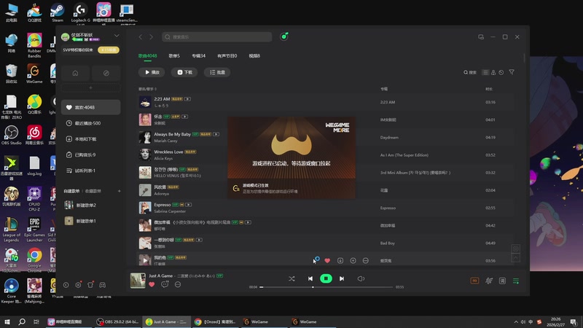Screen dimensions: 583x328
Task: Open the home page icon in sidebar
Action: click(75, 73)
